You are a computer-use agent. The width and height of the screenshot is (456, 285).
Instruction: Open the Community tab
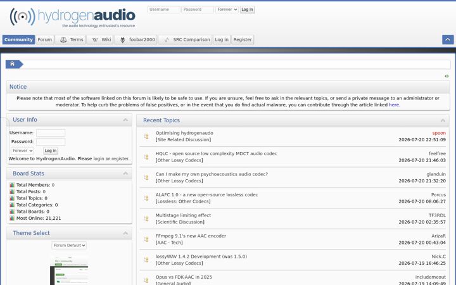[x=18, y=39]
